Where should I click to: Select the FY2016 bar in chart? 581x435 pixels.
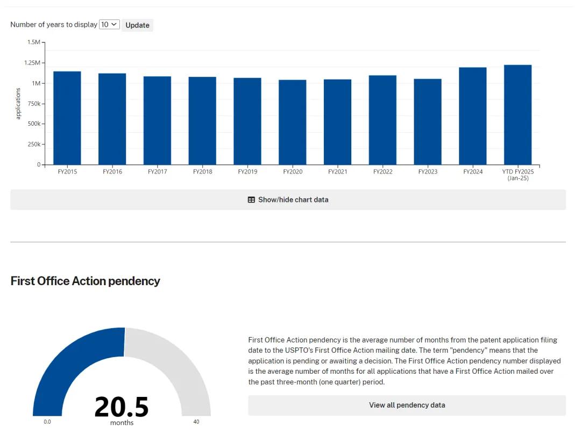pos(112,119)
